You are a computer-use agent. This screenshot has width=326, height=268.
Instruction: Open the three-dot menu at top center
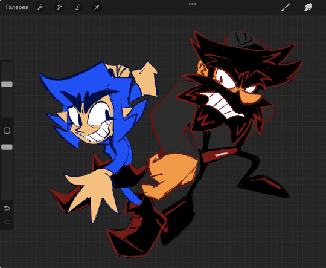point(192,4)
